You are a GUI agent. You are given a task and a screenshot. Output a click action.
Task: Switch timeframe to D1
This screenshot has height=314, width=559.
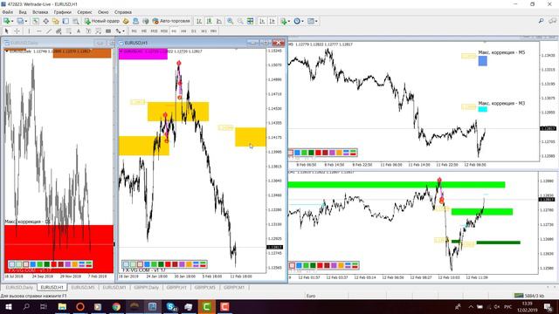pos(194,31)
